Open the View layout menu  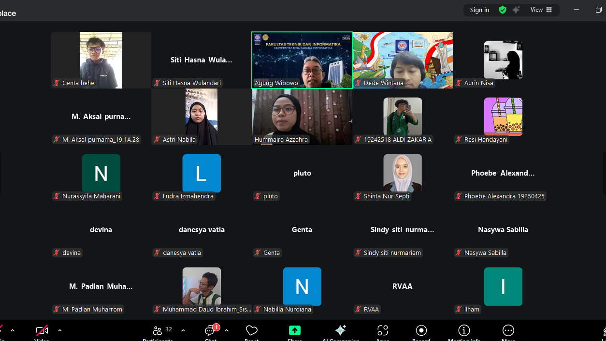(x=541, y=10)
